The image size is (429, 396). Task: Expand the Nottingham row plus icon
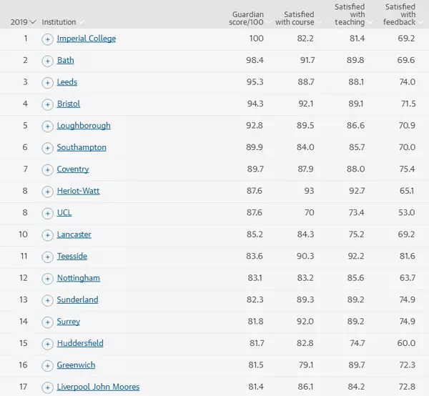pyautogui.click(x=47, y=278)
